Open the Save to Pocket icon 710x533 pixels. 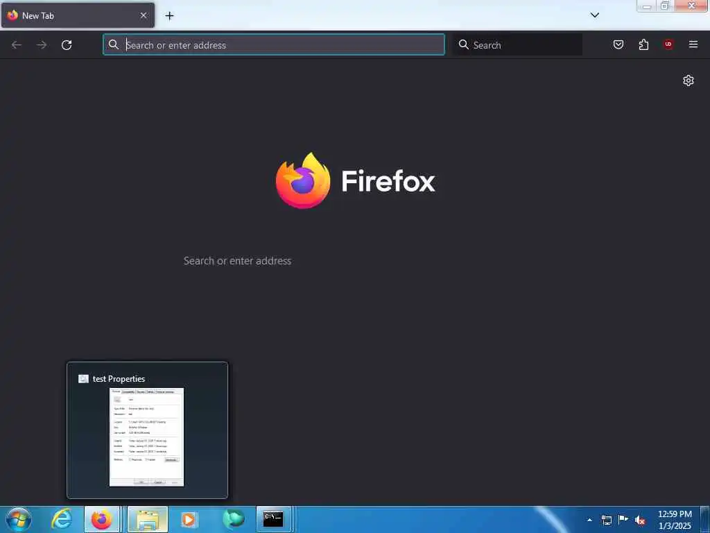coord(618,44)
